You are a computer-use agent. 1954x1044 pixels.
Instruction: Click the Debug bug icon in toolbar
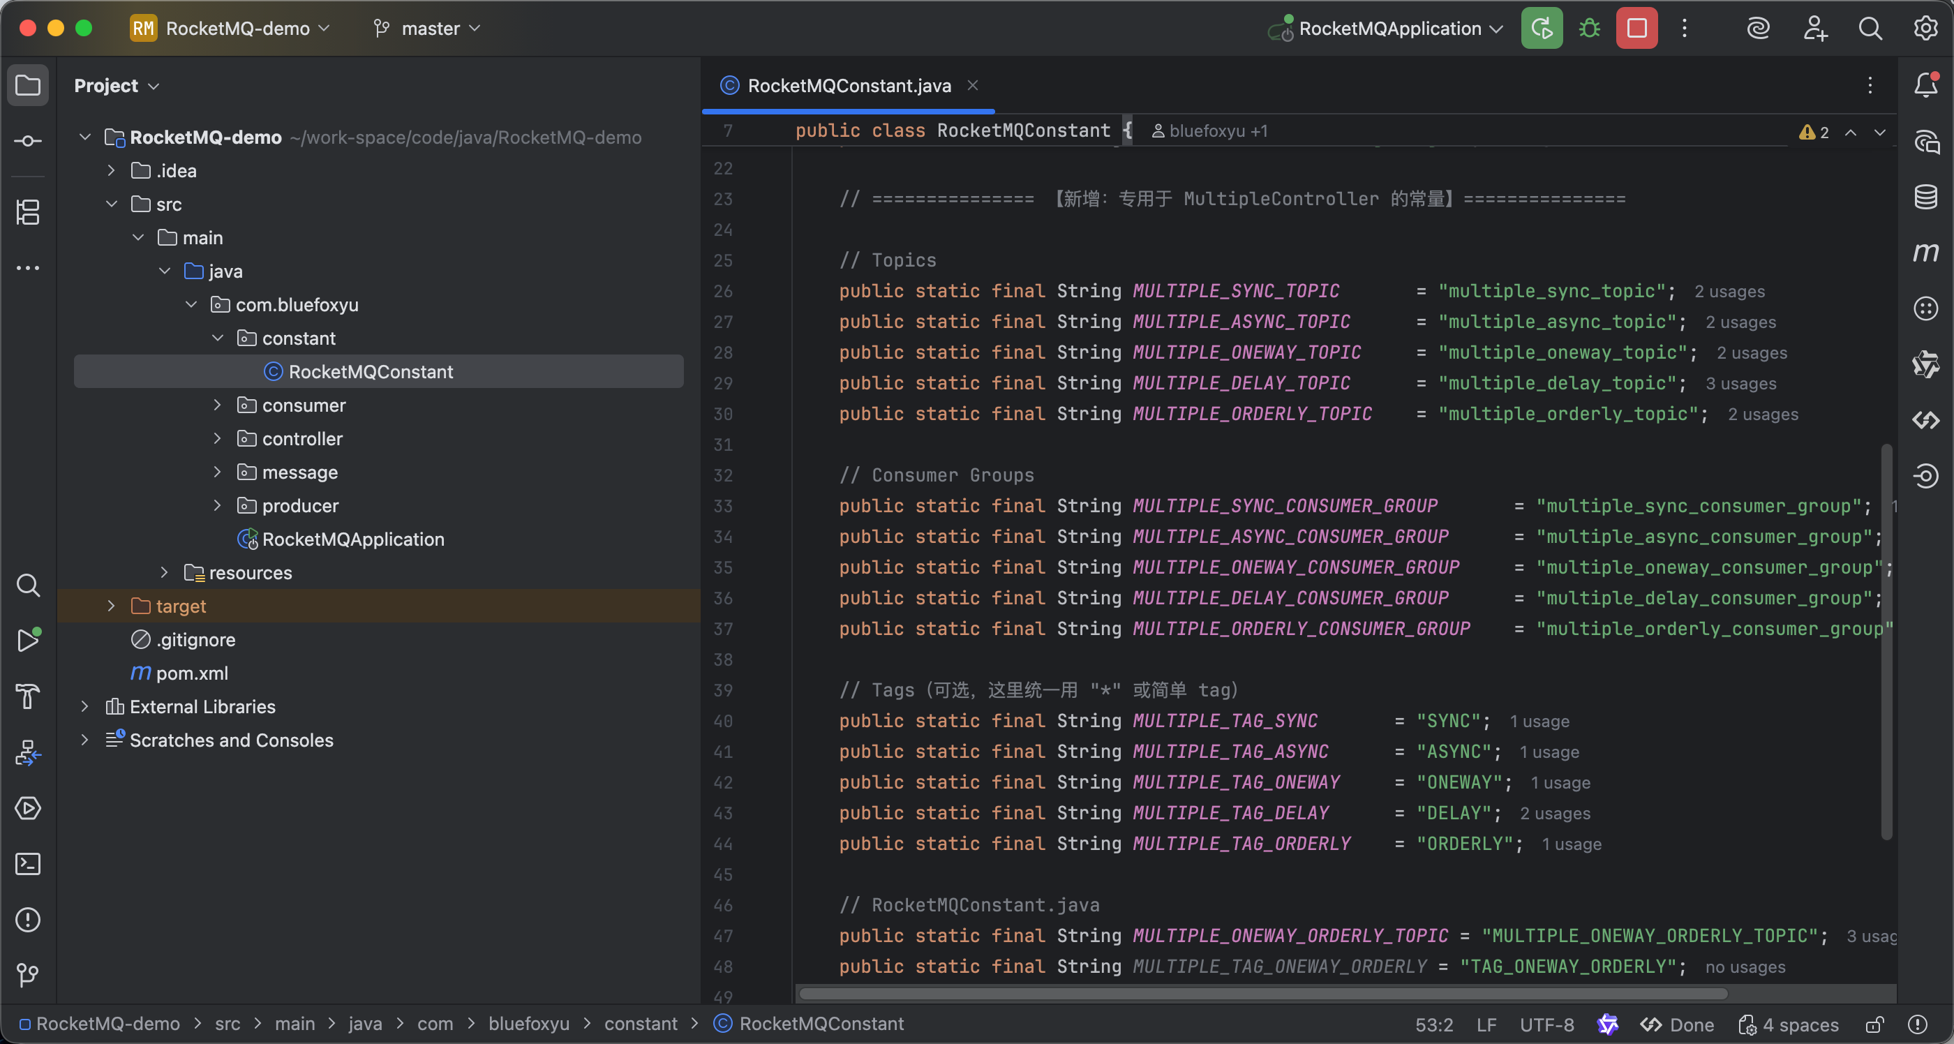click(x=1589, y=29)
